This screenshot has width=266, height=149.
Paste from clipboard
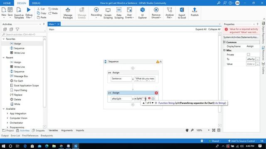click(x=42, y=17)
